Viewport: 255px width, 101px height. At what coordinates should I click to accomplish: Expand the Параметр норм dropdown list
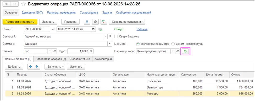(173, 51)
